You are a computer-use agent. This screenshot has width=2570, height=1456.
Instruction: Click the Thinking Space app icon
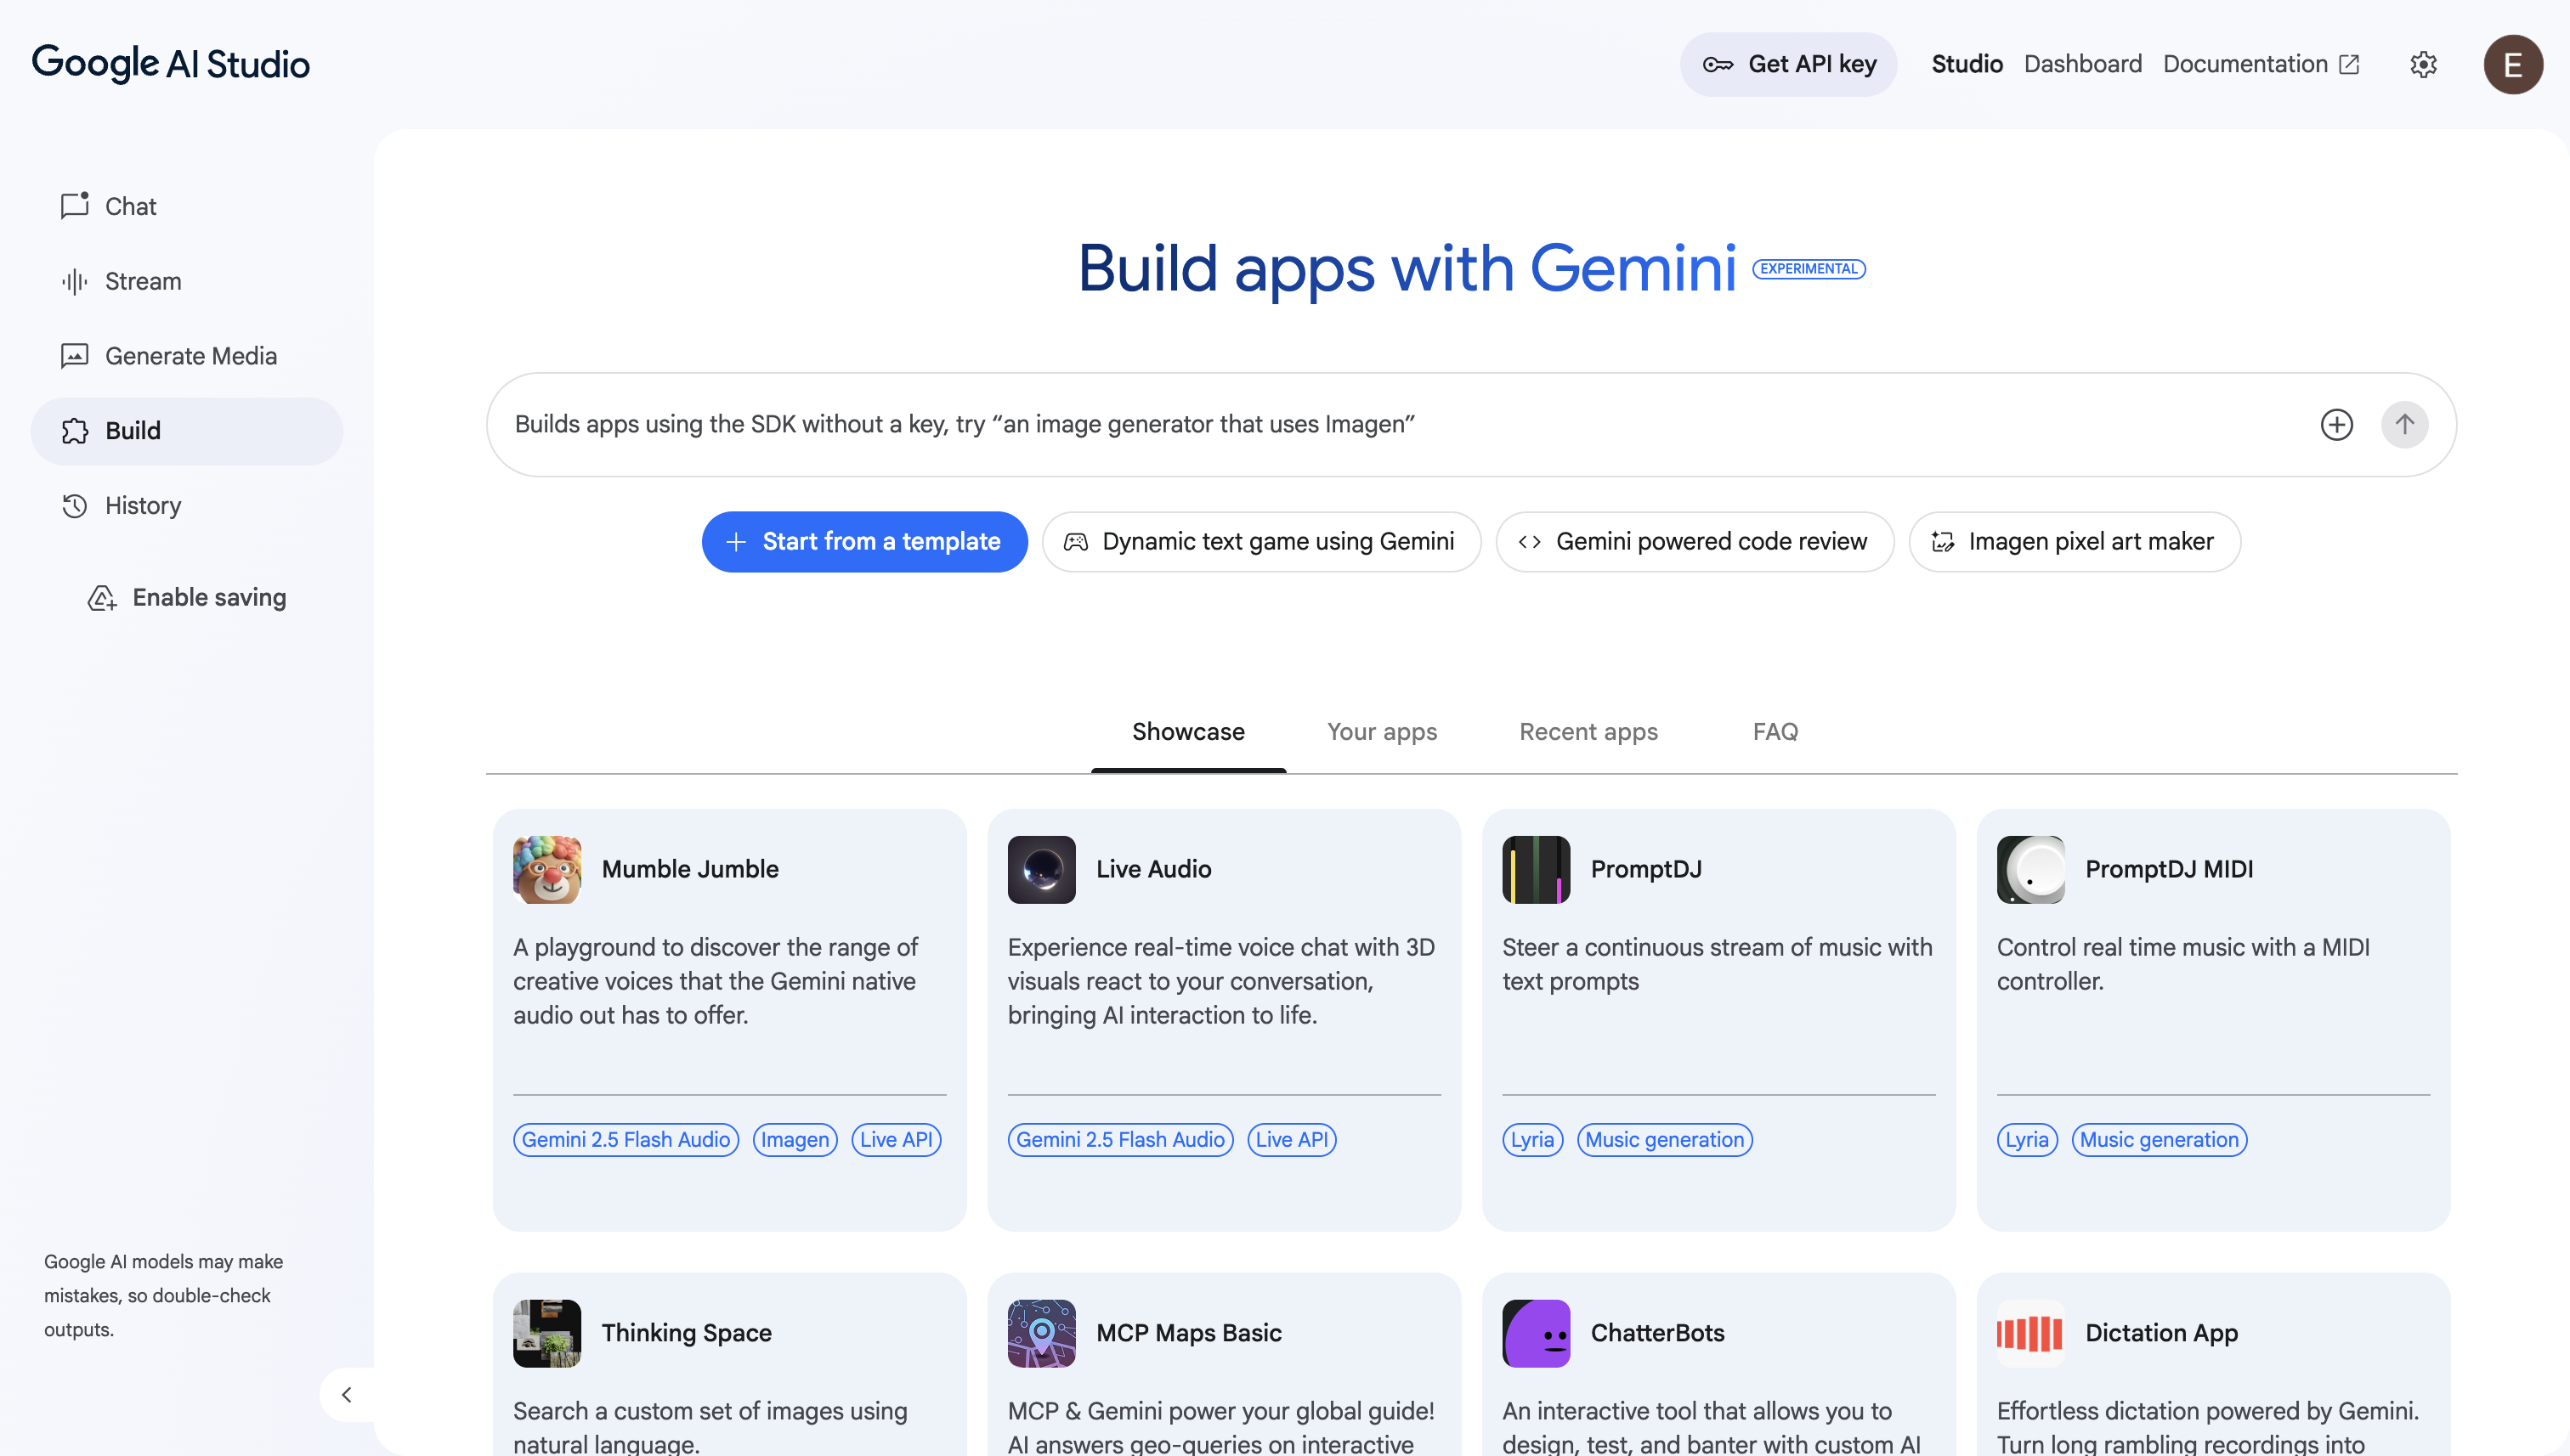coord(547,1334)
